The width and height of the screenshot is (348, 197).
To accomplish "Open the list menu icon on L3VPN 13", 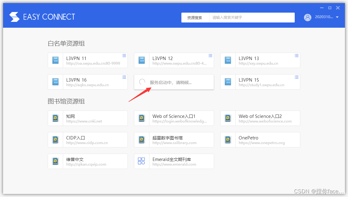I will [297, 55].
